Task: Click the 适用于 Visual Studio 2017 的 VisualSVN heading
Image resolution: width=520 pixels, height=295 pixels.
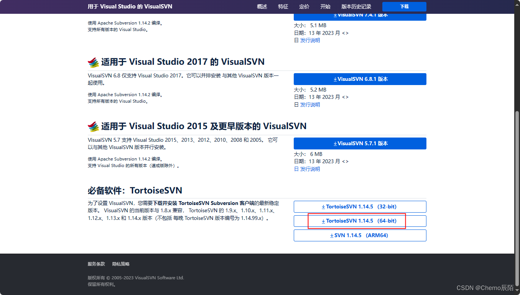Action: pos(183,62)
